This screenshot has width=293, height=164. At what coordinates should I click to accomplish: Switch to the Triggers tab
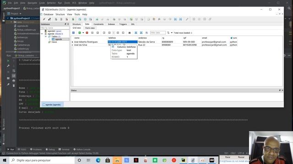(123, 24)
